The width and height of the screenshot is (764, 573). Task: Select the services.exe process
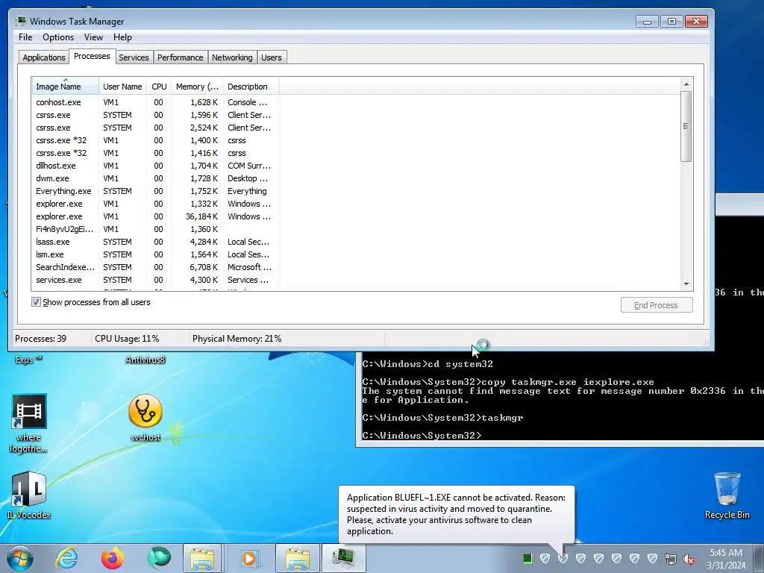(155, 280)
